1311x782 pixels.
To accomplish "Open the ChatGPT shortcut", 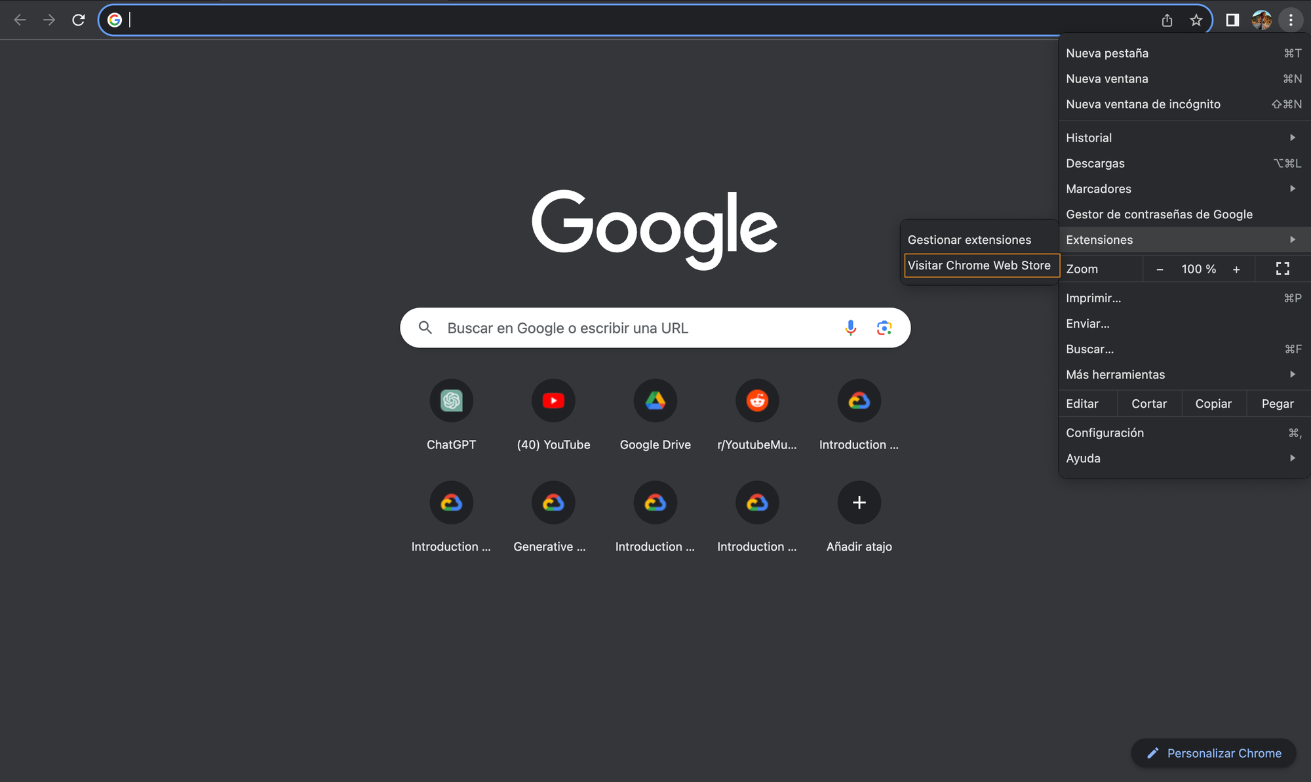I will [451, 416].
